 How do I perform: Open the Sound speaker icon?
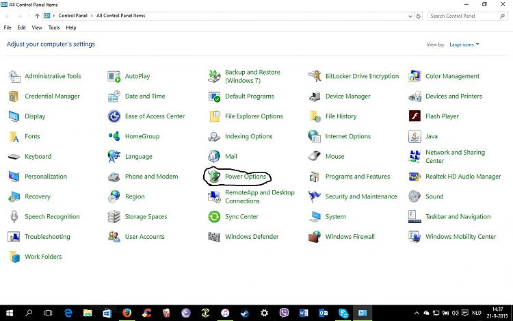point(415,196)
